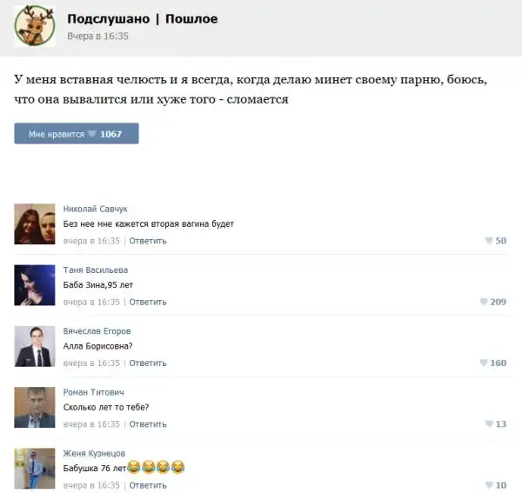Click Ответить under Сколько лет то тебе
Image resolution: width=522 pixels, height=493 pixels.
148,424
